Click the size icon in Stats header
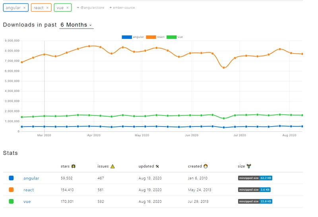Viewport: 318px width, 217px height. tap(249, 166)
